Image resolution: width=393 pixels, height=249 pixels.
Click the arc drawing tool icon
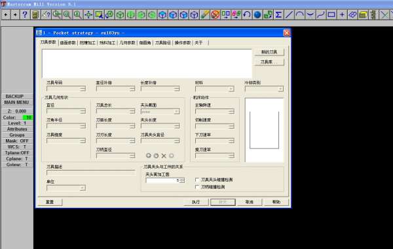[299, 14]
